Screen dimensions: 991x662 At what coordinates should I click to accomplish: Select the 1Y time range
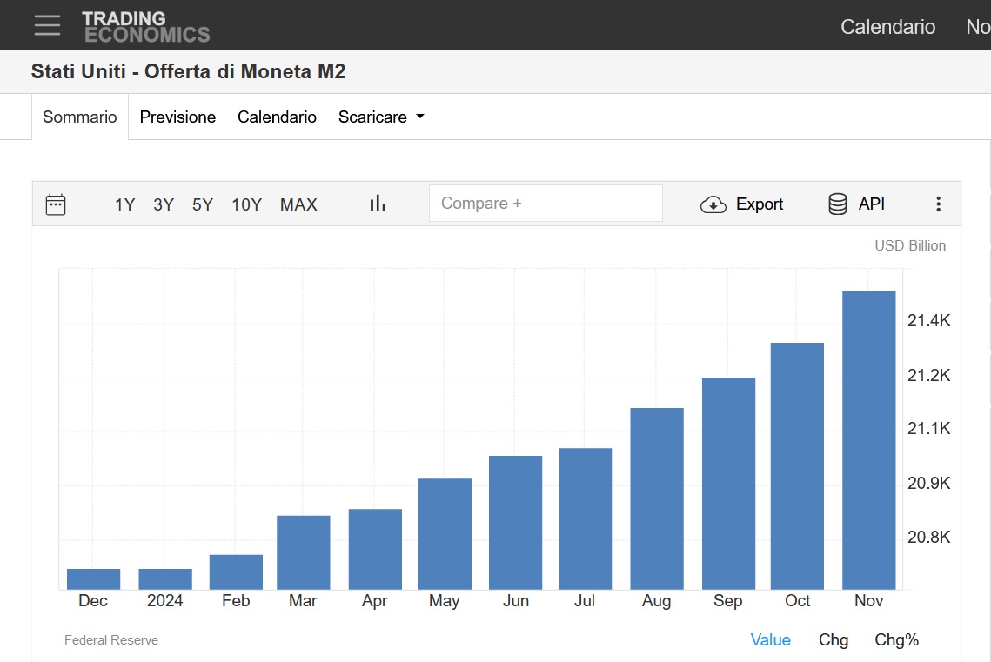(x=124, y=204)
